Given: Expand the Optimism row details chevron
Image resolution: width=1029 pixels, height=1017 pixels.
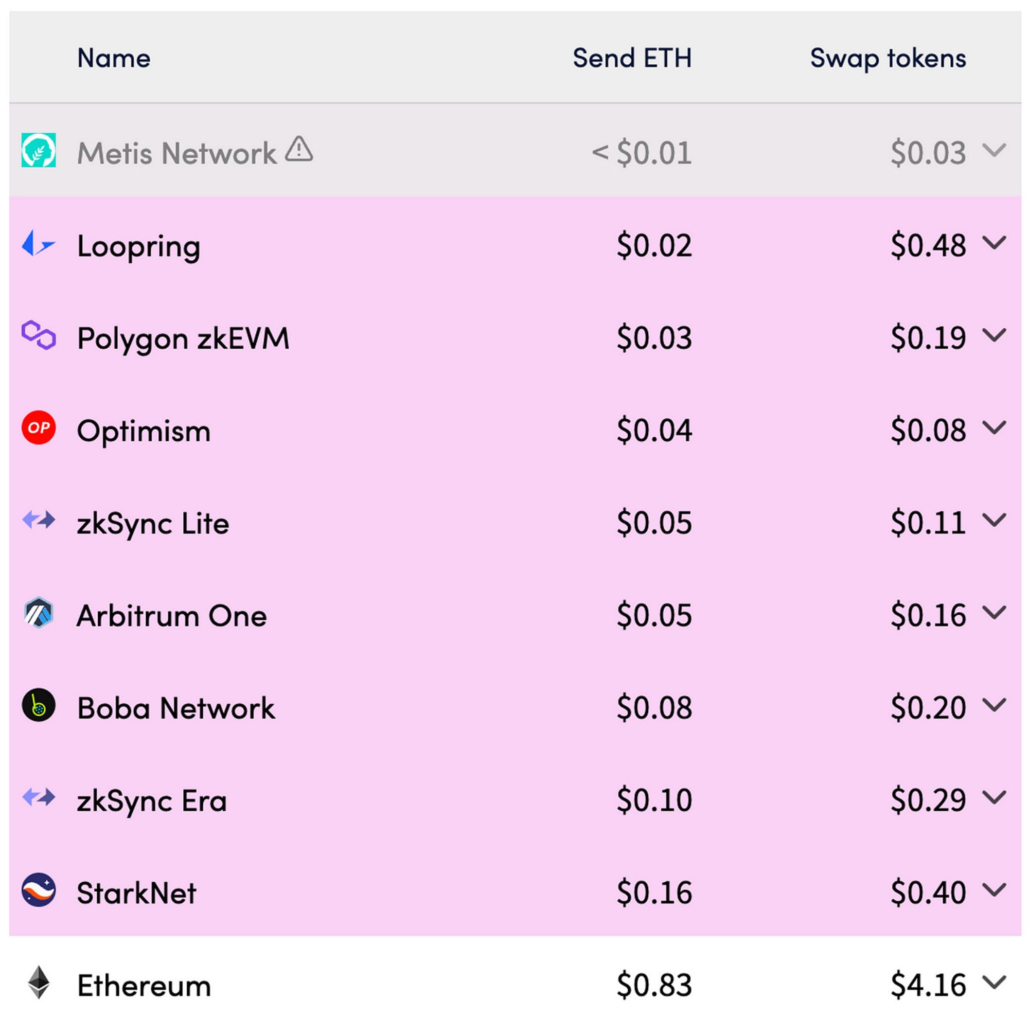Looking at the screenshot, I should tap(995, 427).
